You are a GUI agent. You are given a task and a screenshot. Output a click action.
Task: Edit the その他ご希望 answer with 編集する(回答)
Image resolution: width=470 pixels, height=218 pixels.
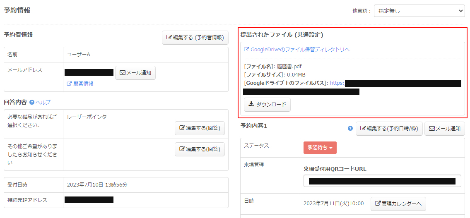tap(200, 149)
